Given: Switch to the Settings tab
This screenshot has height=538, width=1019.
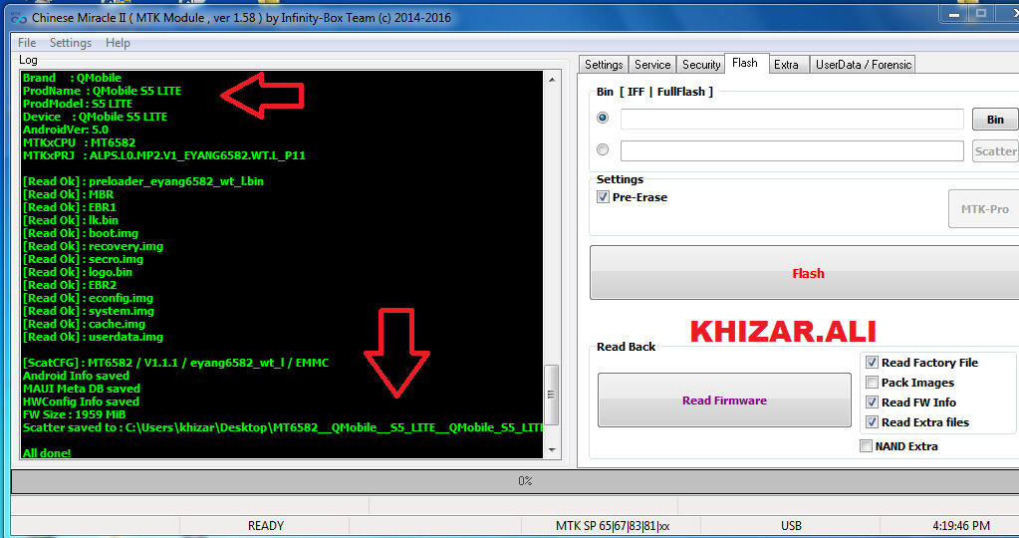Looking at the screenshot, I should (604, 65).
